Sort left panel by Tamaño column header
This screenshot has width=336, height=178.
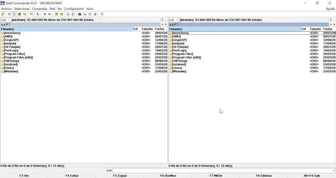(x=147, y=29)
